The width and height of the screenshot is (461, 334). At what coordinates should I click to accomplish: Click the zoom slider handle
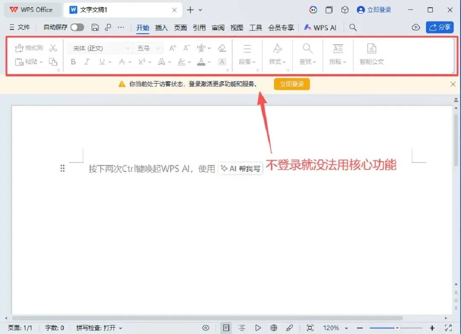397,328
